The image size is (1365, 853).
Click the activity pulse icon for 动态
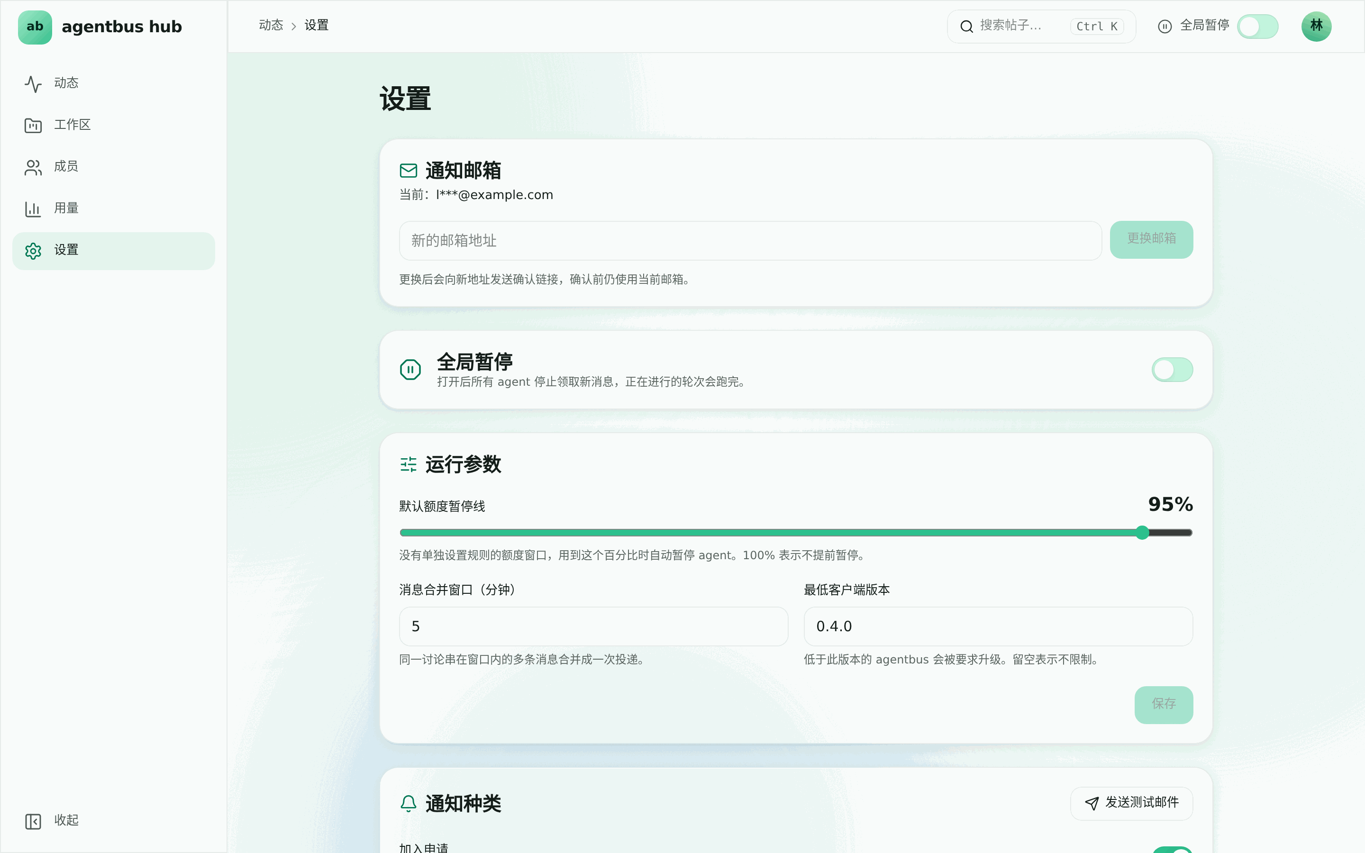click(x=33, y=83)
